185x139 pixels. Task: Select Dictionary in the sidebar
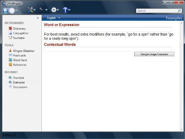[19, 29]
